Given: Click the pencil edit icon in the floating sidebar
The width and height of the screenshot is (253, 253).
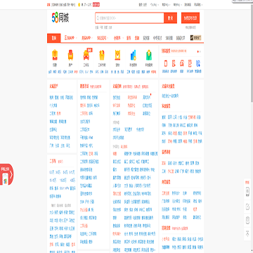Looking at the screenshot, I should coord(247,207).
